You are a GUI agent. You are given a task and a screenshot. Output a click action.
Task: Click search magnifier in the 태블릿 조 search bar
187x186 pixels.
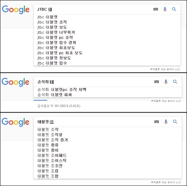[175, 122]
